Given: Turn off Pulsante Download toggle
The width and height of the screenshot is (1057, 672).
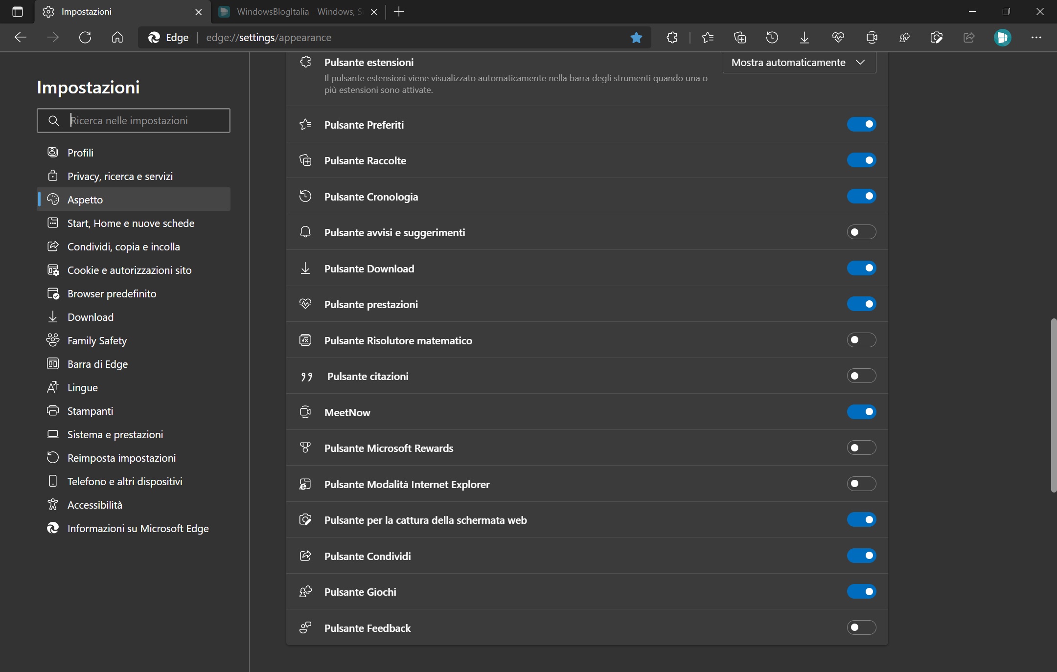Looking at the screenshot, I should click(x=861, y=268).
